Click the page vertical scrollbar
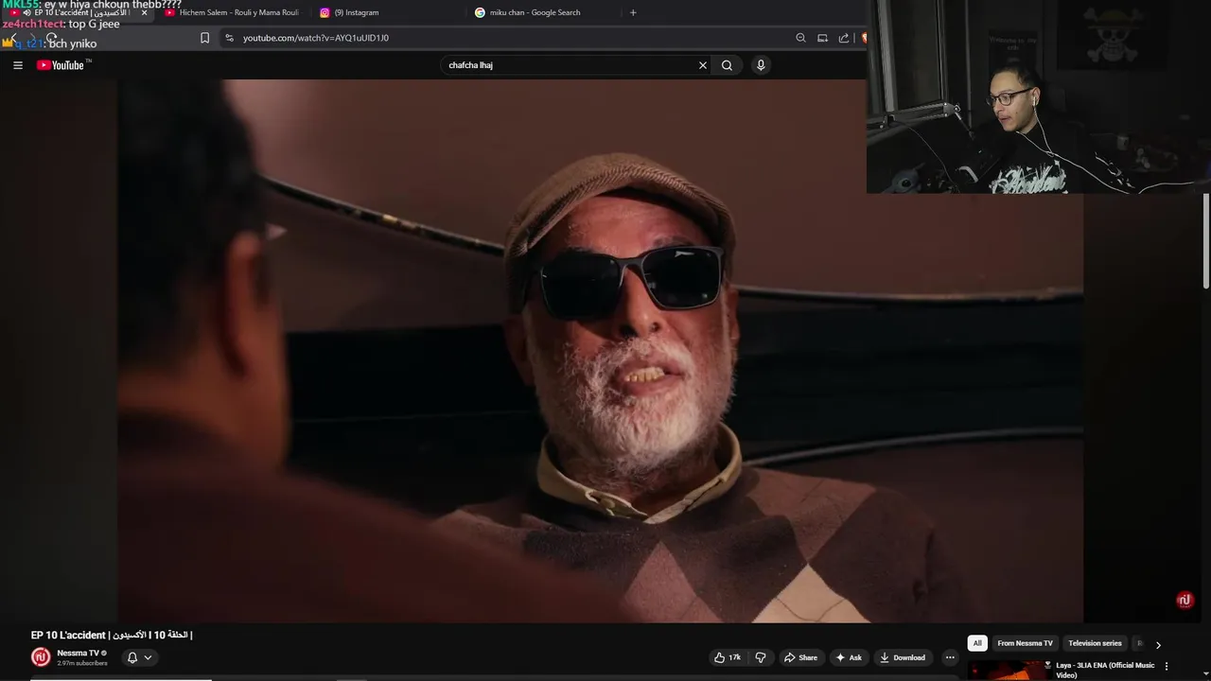Image resolution: width=1211 pixels, height=681 pixels. (x=1206, y=241)
